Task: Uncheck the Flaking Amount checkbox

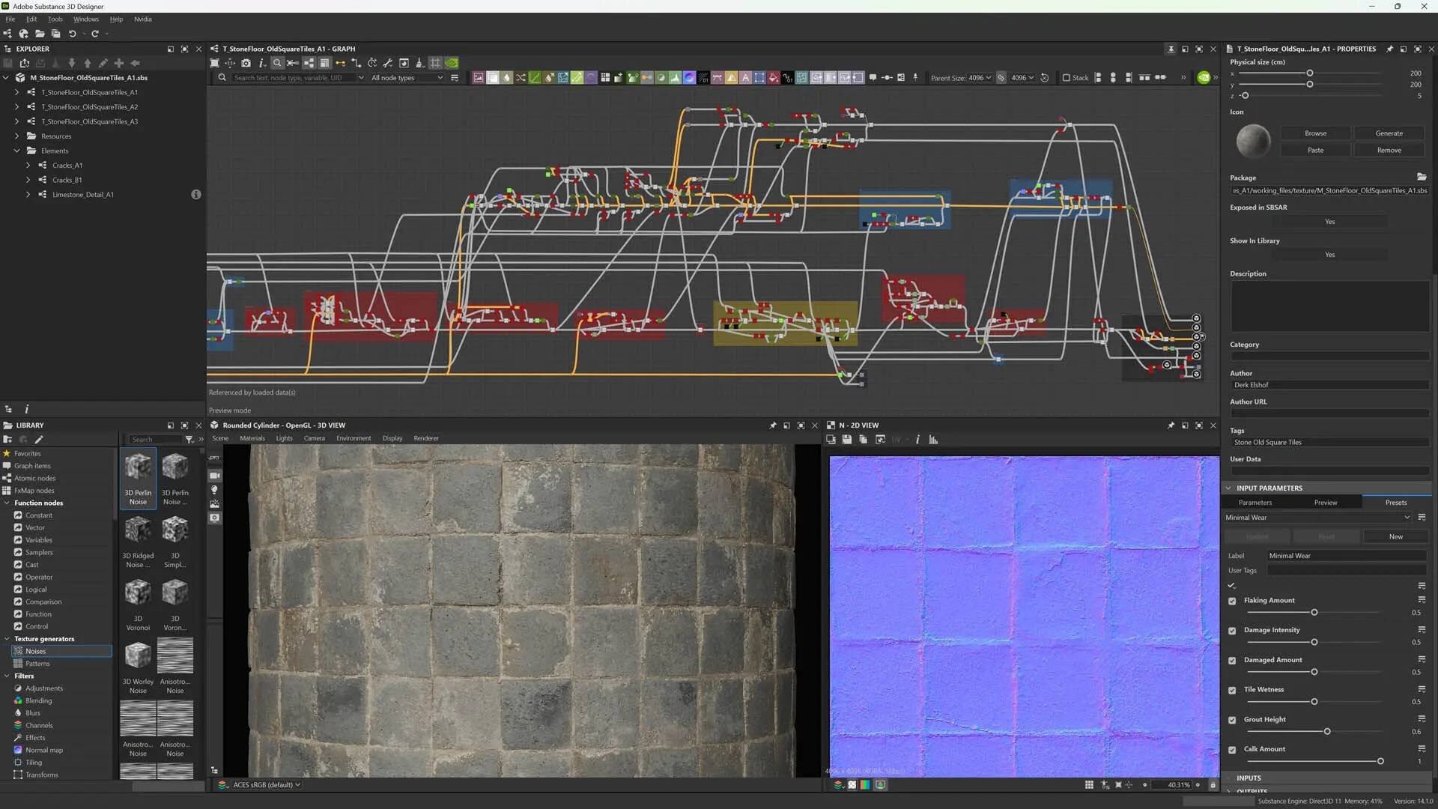Action: (1232, 601)
